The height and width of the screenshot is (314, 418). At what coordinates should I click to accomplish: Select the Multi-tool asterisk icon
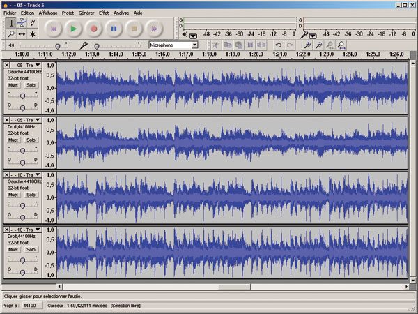tap(32, 33)
